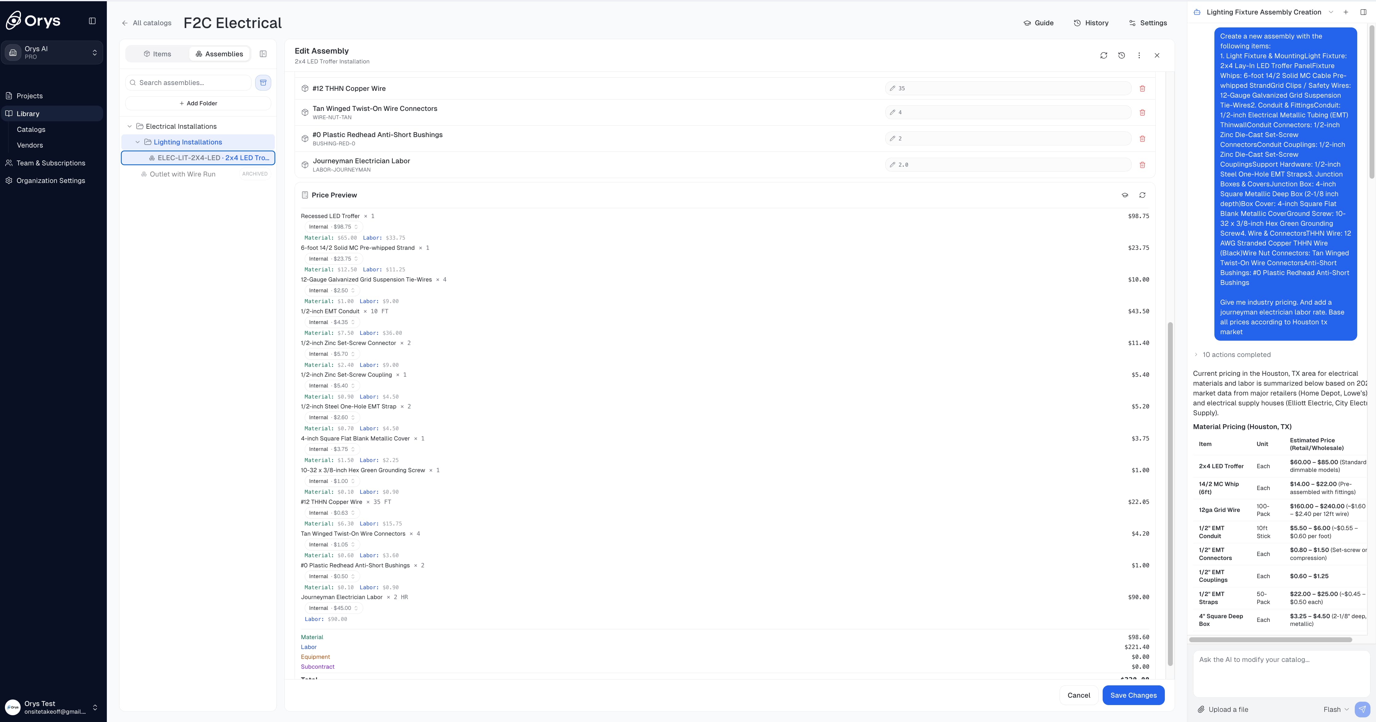This screenshot has width=1376, height=722.
Task: Open the Lighting Fixture Assembly Creation chat dropdown
Action: click(x=1331, y=12)
